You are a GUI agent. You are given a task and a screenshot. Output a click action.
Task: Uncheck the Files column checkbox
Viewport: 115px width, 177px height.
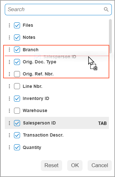point(17,25)
